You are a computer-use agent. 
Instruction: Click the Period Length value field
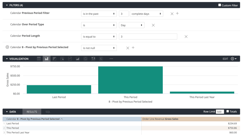(148, 37)
